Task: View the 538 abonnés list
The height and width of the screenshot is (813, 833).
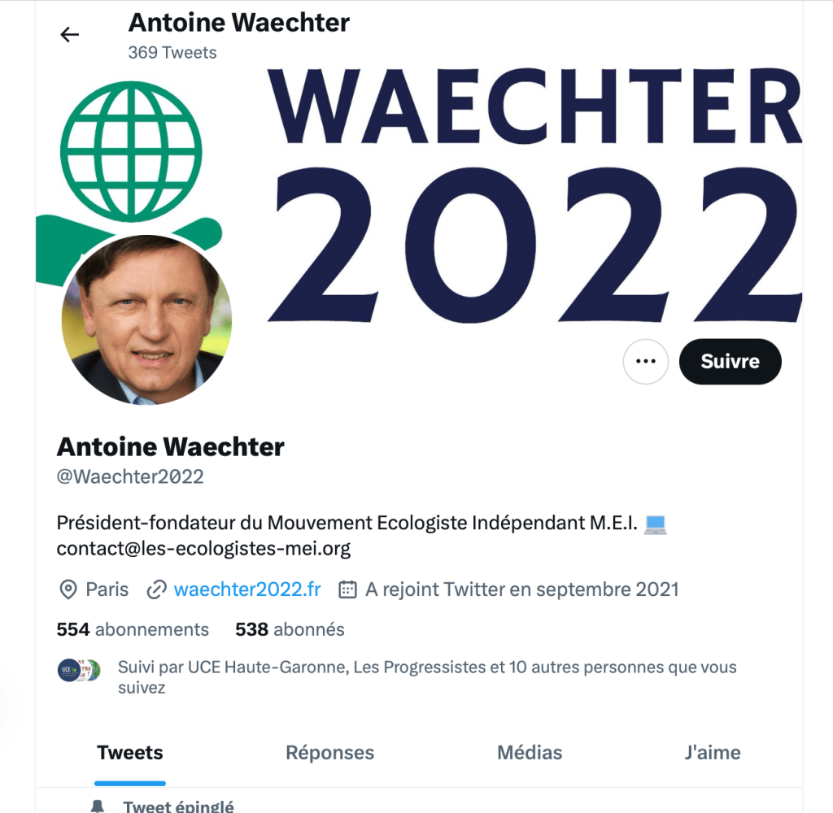Action: click(x=290, y=630)
